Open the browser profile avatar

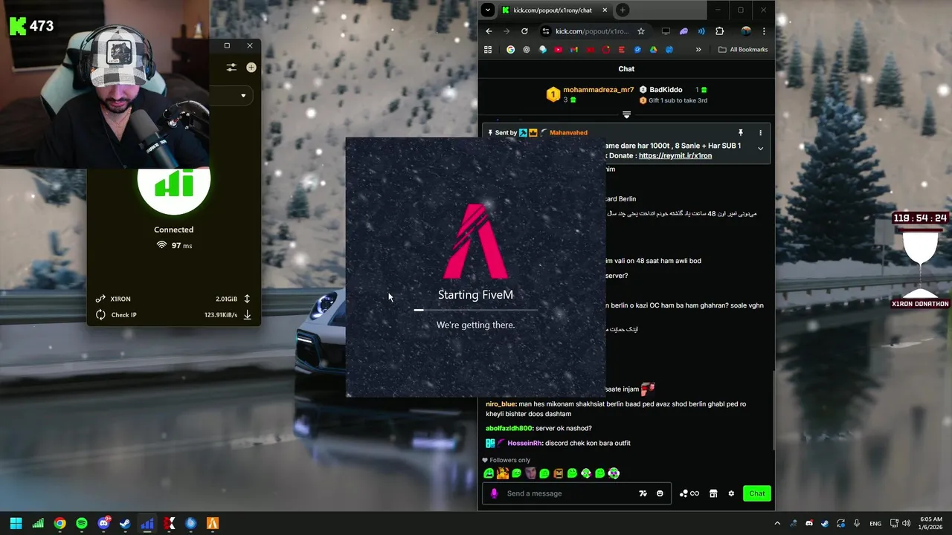tap(746, 31)
